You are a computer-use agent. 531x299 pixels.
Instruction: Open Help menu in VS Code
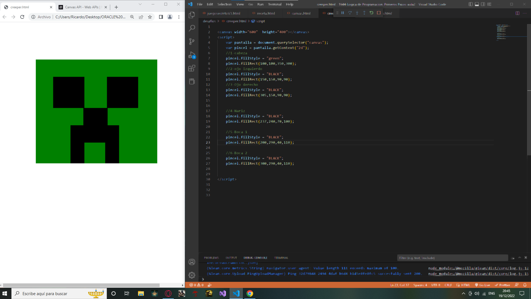pyautogui.click(x=290, y=4)
